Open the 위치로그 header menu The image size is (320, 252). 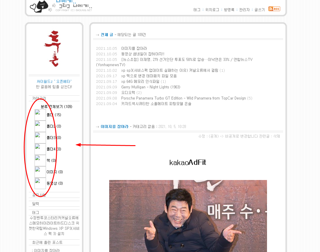(212, 10)
